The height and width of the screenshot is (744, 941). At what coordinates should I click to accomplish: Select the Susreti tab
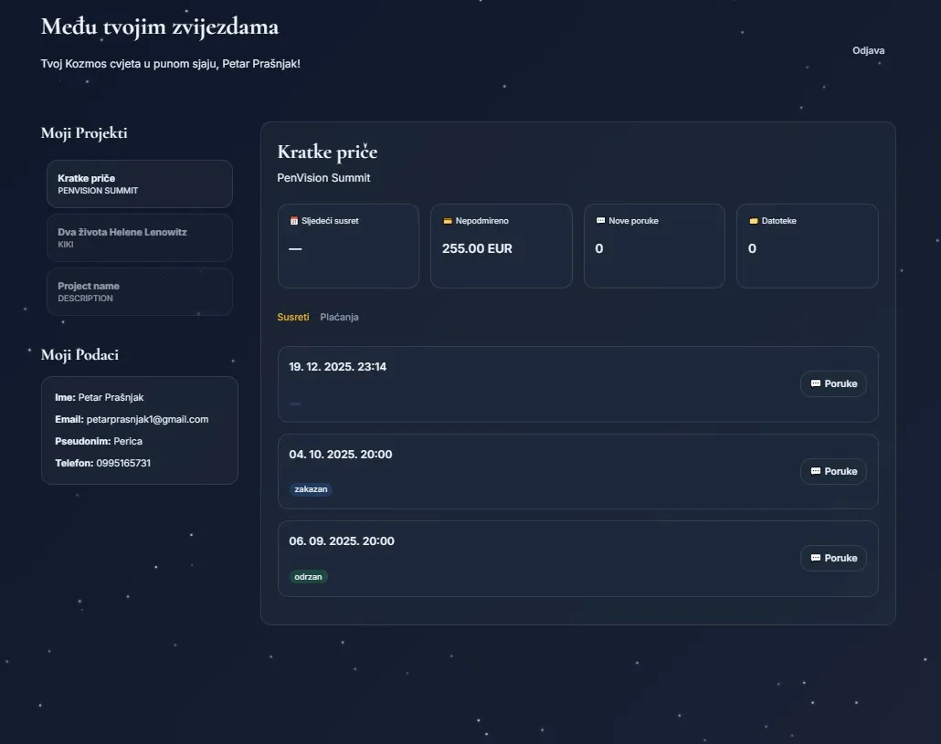[x=293, y=317]
